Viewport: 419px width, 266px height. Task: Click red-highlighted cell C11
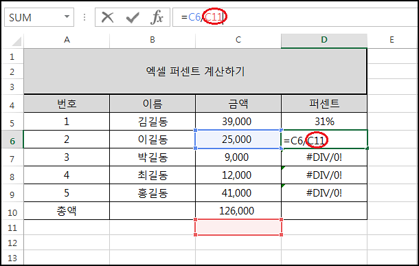(x=238, y=228)
